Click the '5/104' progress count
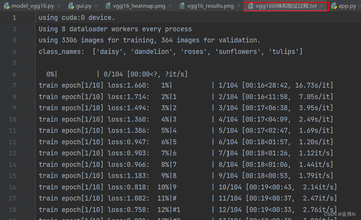Screen dimensions: 361x220 coord(228,131)
